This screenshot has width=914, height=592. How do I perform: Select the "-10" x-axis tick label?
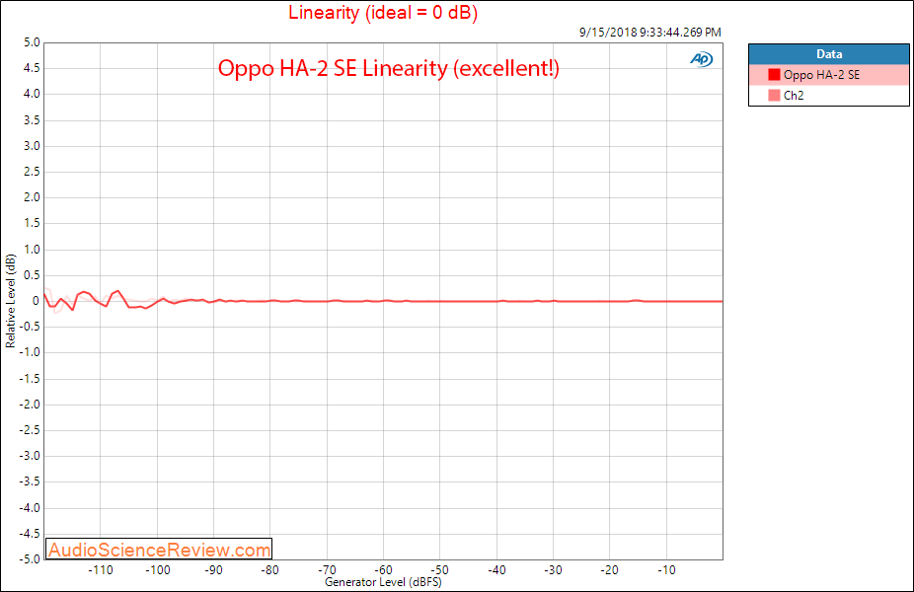tap(666, 570)
